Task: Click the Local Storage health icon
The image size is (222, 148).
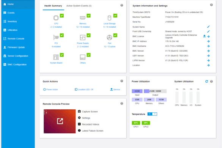Action: tap(109, 18)
